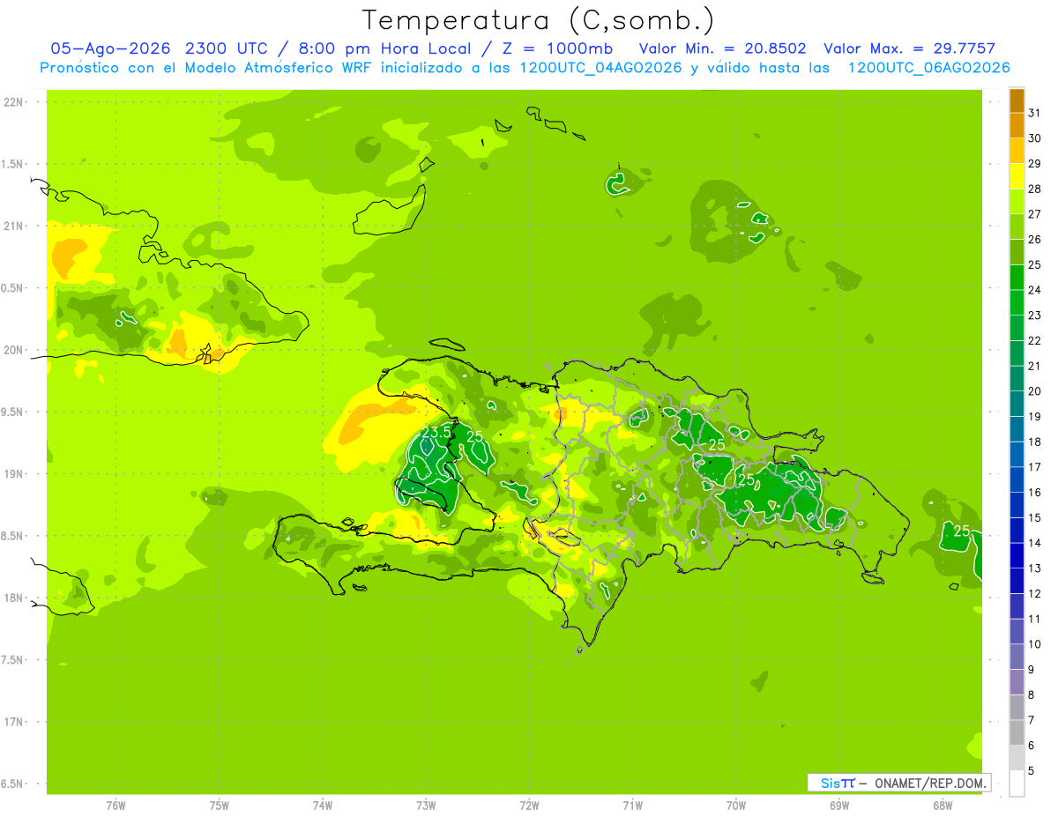Click the '71W' longitude label
The image size is (1058, 817).
tap(632, 806)
